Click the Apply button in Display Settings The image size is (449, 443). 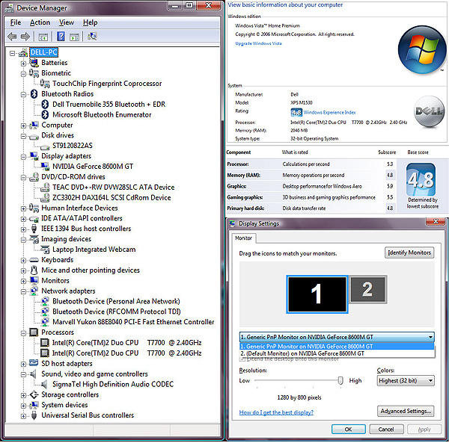424,430
